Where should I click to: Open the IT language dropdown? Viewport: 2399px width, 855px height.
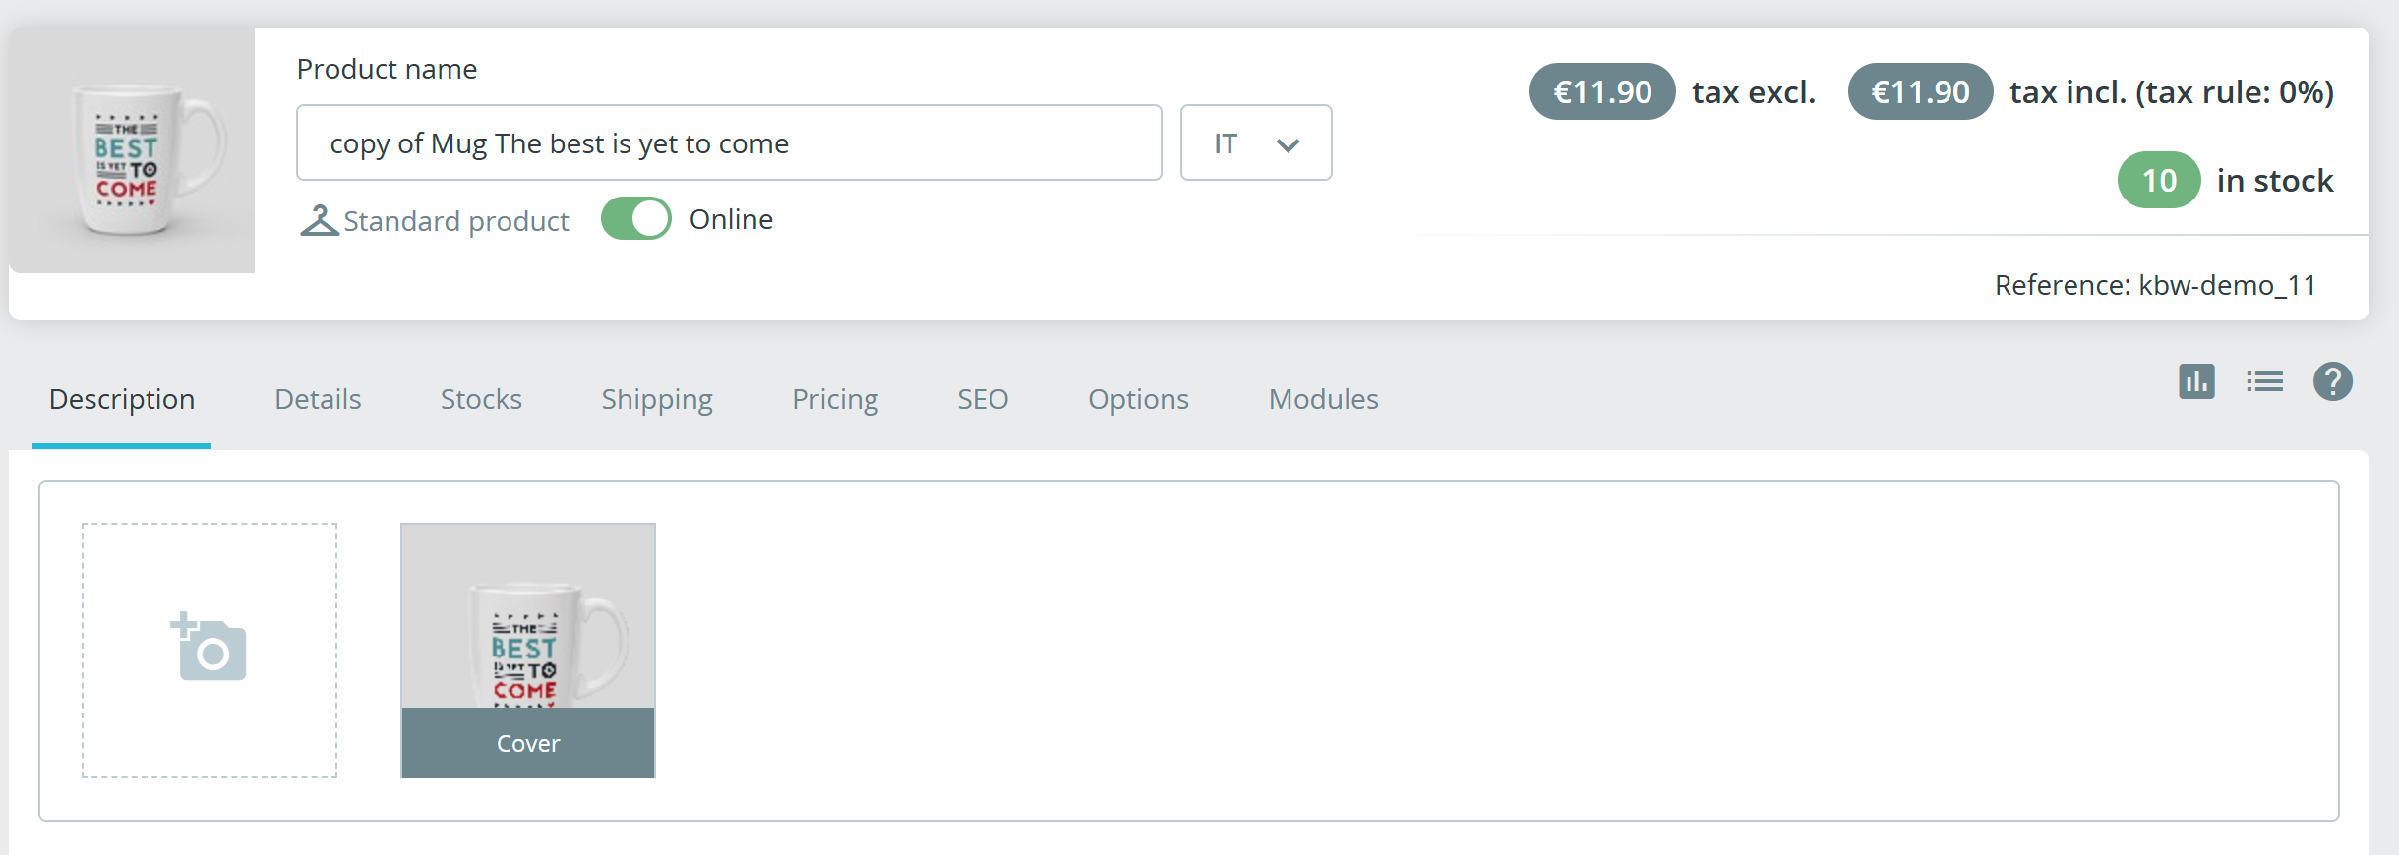point(1255,143)
